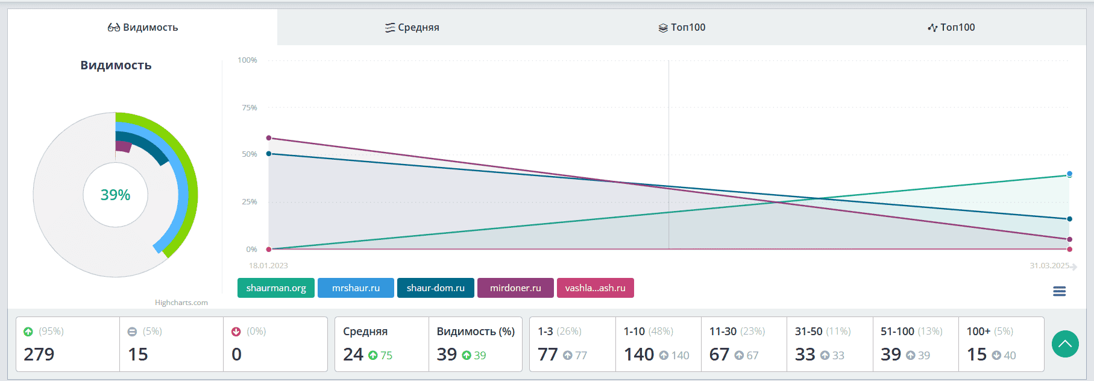Open the Highcharts.com link

(181, 303)
